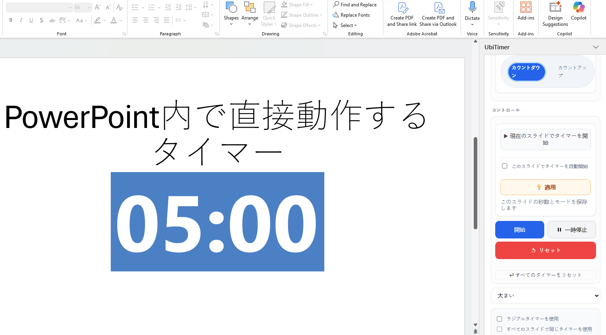Activate the Dictate microphone icon
606x335 pixels.
[472, 7]
